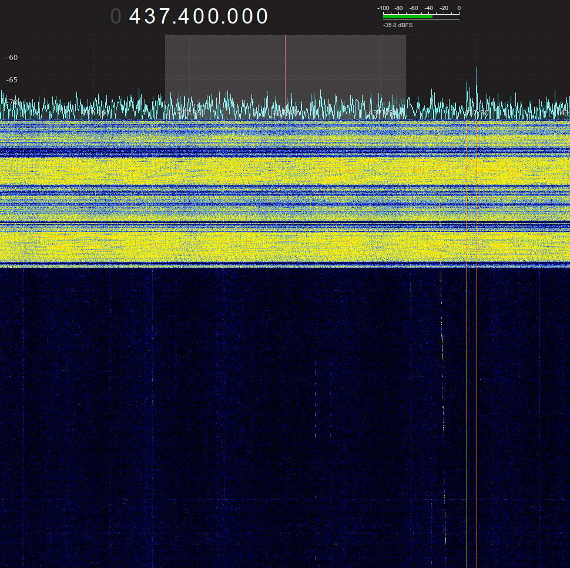
Task: Click the -60 dB scale label
Action: pyautogui.click(x=12, y=58)
